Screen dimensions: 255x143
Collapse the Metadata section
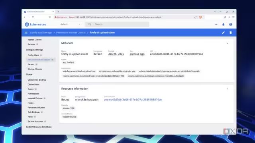pos(228,43)
